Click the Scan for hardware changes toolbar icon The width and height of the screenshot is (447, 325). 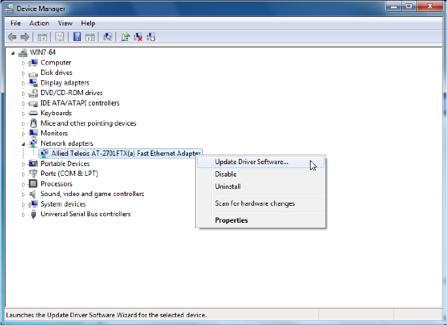pos(108,37)
